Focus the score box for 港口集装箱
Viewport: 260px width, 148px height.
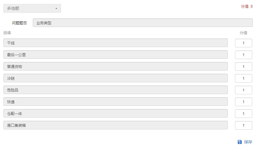tap(243, 125)
